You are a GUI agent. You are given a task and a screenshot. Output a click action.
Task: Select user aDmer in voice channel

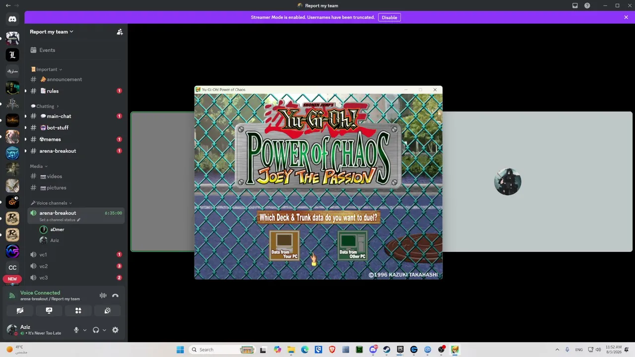[x=80, y=230]
